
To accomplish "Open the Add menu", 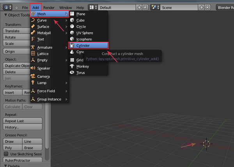I will click(x=35, y=7).
